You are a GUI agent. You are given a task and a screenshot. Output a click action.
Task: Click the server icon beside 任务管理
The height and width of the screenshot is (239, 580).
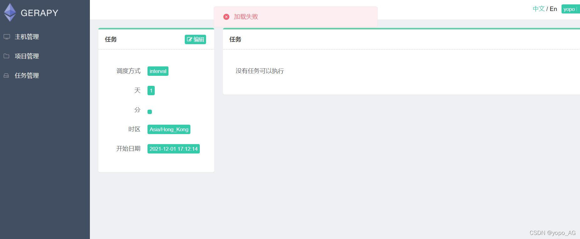[x=7, y=75]
